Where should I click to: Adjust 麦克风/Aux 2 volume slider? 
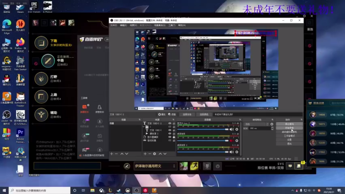click(203, 129)
